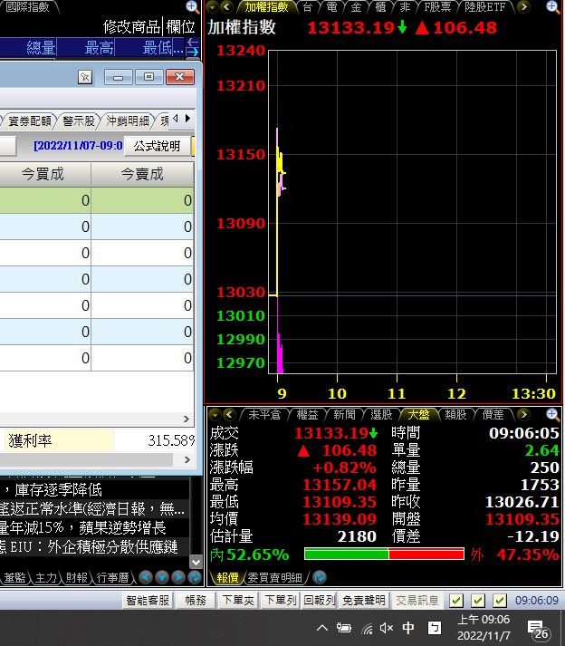Image resolution: width=565 pixels, height=646 pixels.
Task: Switch to the 加權指數 chart tab
Action: pos(266,7)
